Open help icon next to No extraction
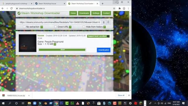188x106 pixels. (x=42, y=27)
